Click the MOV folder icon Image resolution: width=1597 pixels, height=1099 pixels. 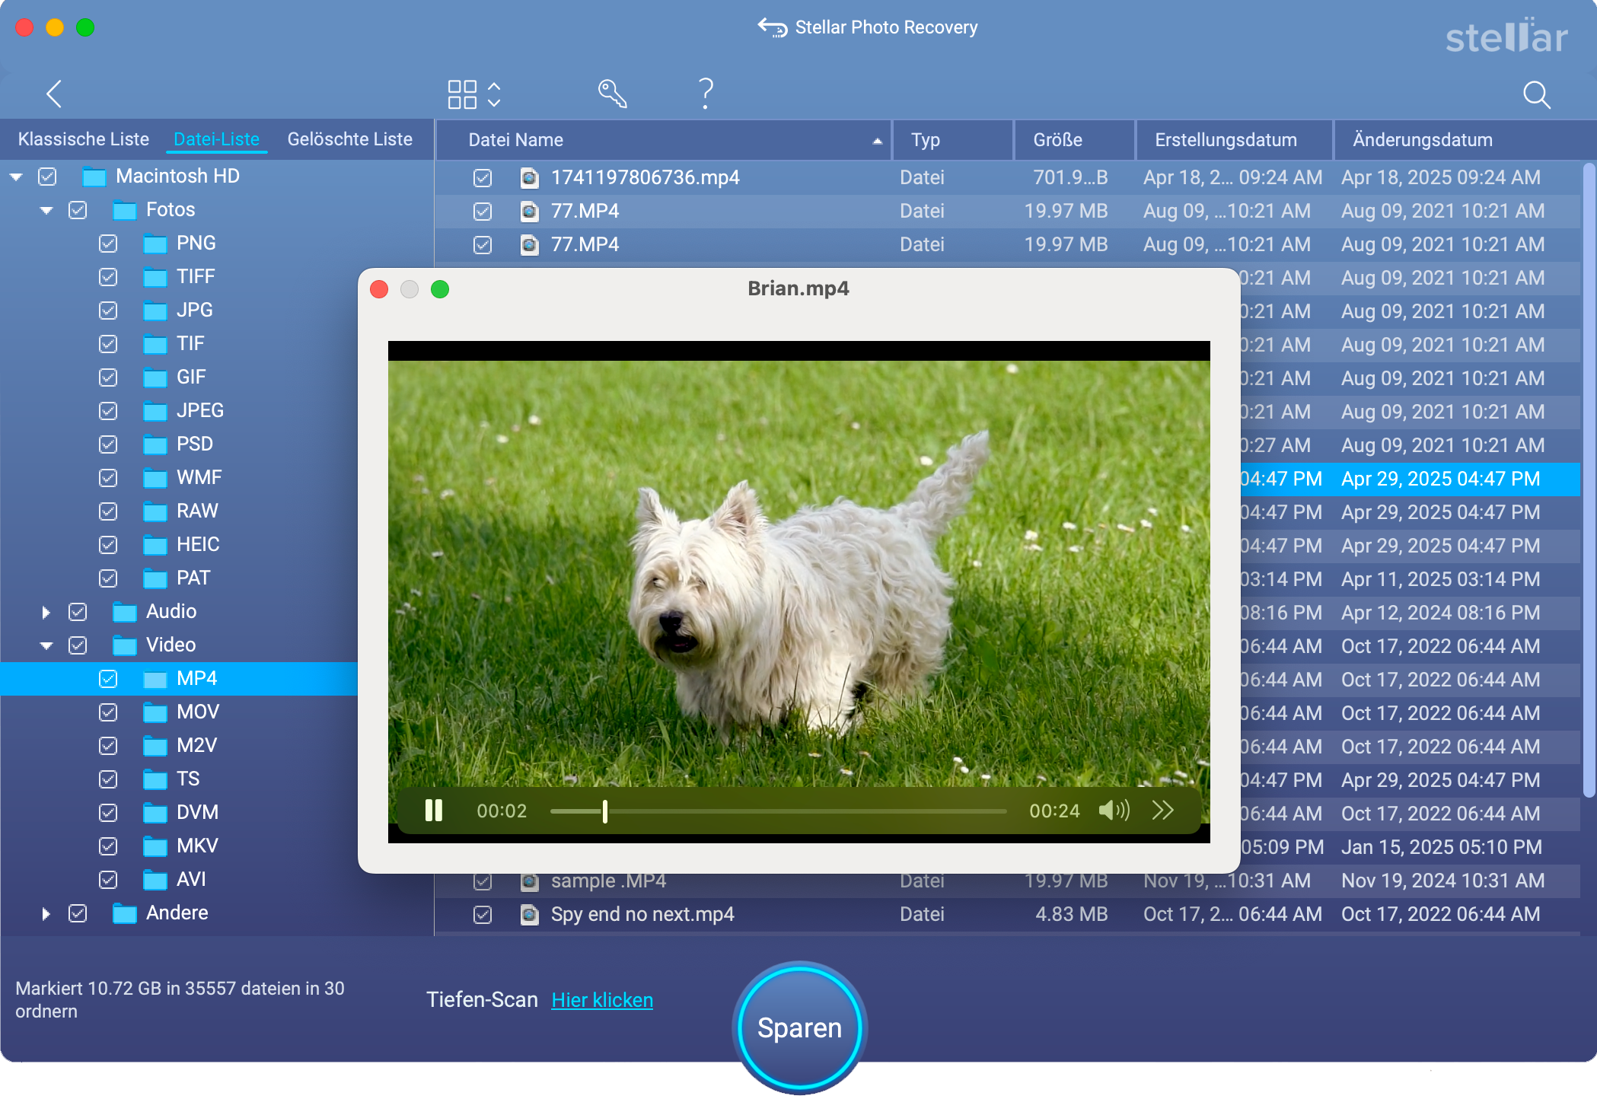(155, 712)
